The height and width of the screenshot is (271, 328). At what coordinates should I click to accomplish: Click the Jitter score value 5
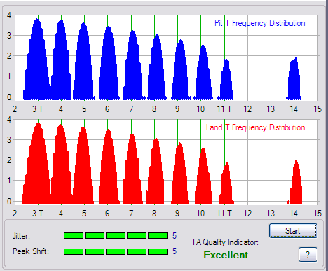point(175,236)
